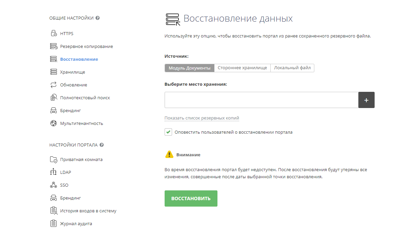Click Показать список резервных копий link
Screen dimensions: 420x239
click(x=202, y=118)
